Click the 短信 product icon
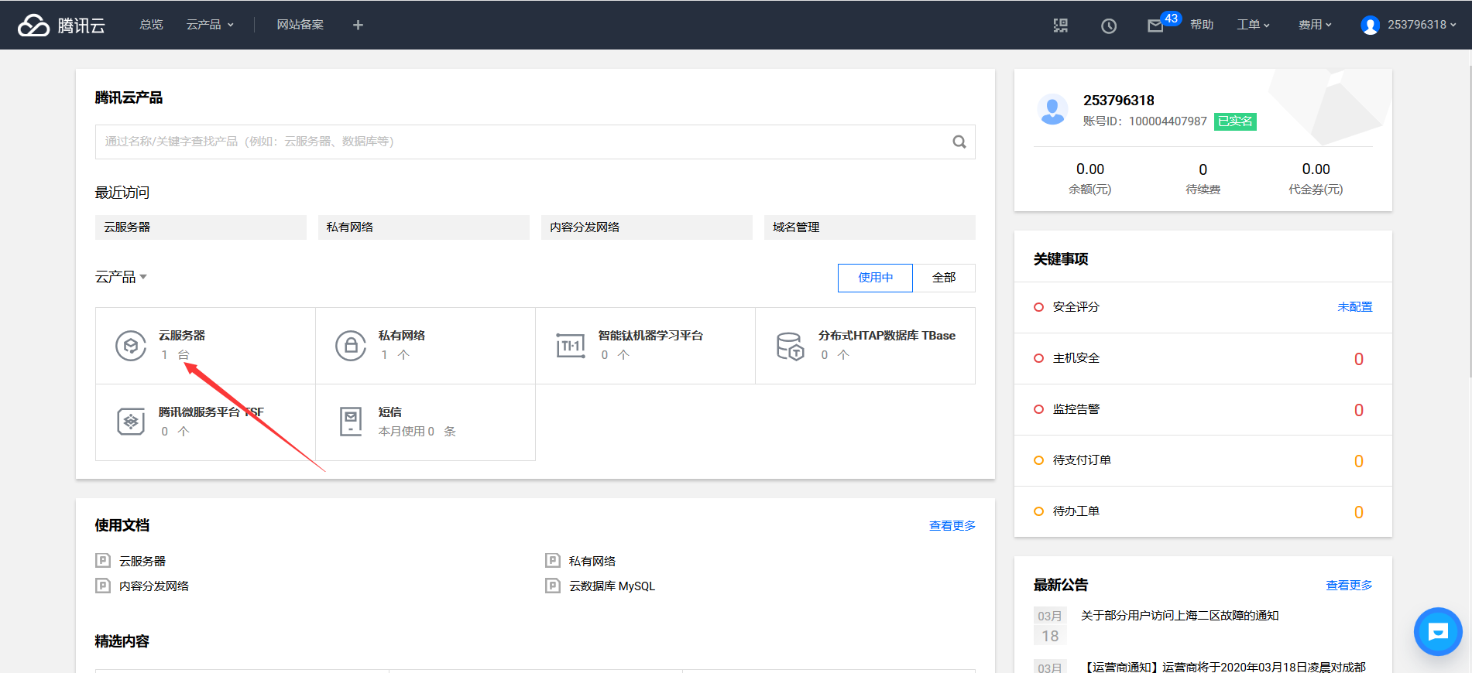 [351, 422]
